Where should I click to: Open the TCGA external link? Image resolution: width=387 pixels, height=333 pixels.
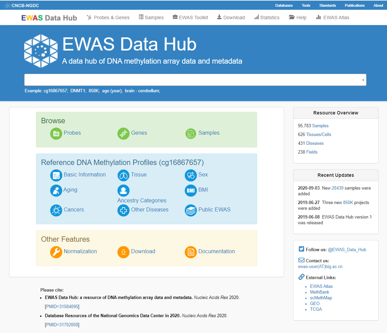[x=316, y=309]
